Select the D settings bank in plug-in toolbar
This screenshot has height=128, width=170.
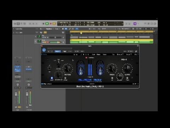[88, 54]
